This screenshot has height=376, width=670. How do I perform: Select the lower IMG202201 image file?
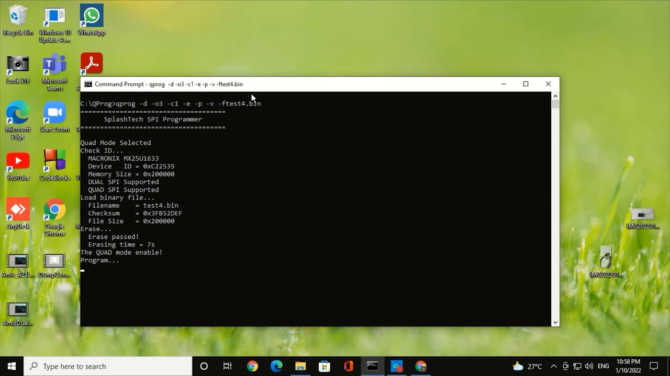[606, 262]
